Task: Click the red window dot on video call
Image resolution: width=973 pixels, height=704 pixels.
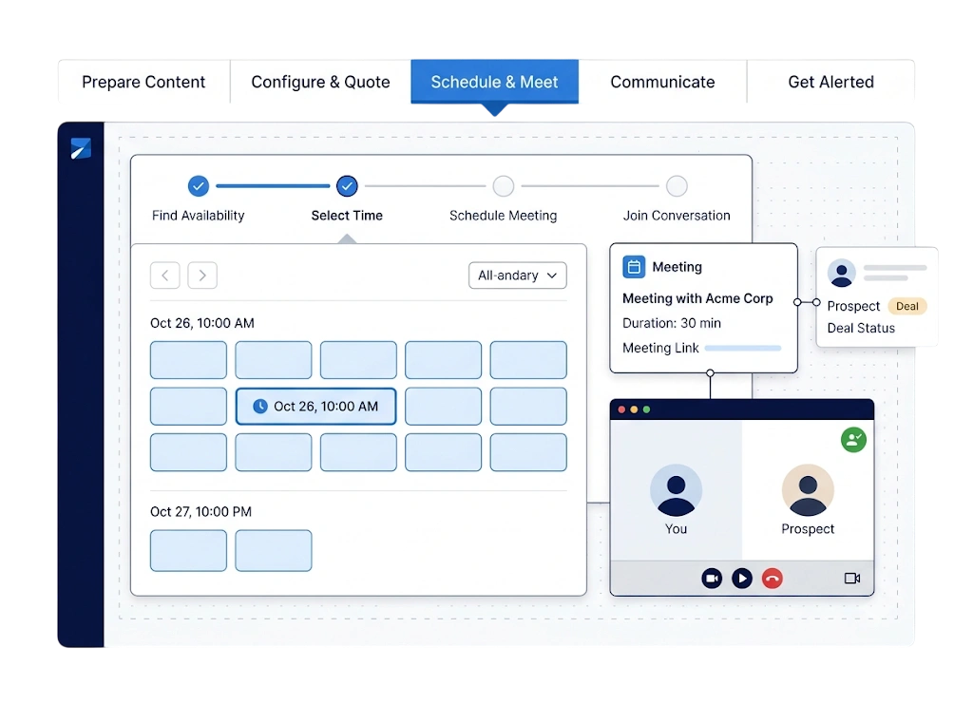Action: (621, 409)
